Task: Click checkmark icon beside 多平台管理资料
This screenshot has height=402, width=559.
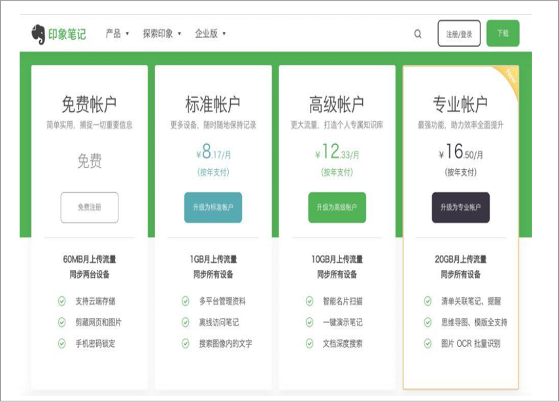Action: click(x=186, y=301)
